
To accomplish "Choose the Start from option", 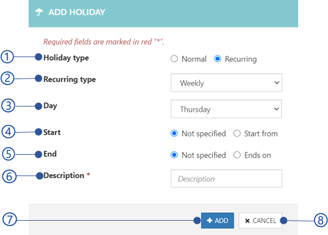I will coord(237,133).
